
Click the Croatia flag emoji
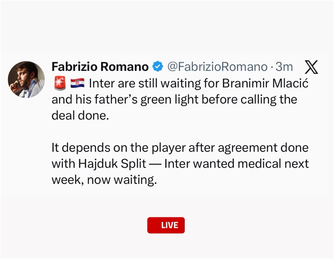[x=77, y=83]
